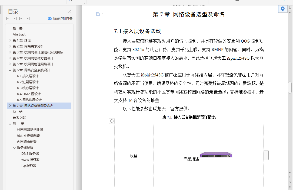The image size is (293, 190).
Task: Collapse the 附录 section chevron
Action: pos(10,124)
